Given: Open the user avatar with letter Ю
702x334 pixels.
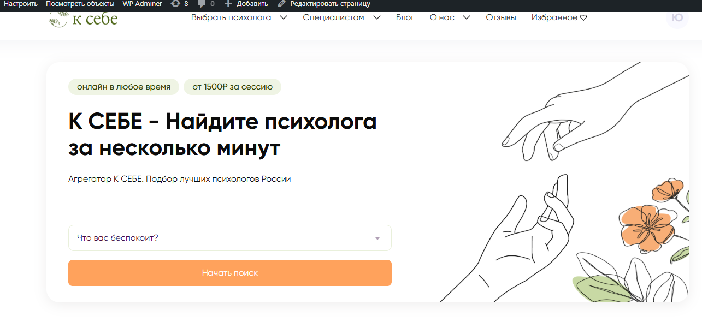Looking at the screenshot, I should click(677, 17).
